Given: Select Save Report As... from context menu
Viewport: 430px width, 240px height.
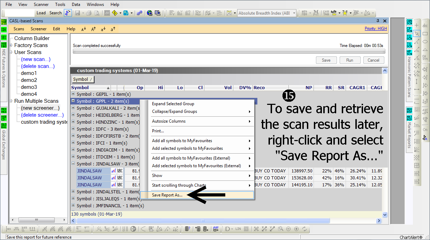Looking at the screenshot, I should [x=197, y=195].
